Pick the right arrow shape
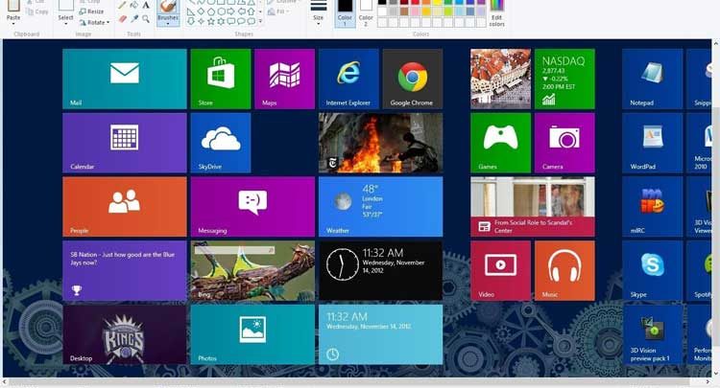 (231, 11)
